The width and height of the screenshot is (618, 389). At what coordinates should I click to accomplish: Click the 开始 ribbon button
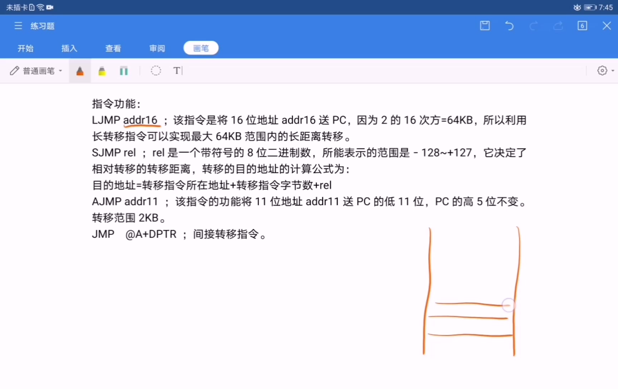point(25,48)
